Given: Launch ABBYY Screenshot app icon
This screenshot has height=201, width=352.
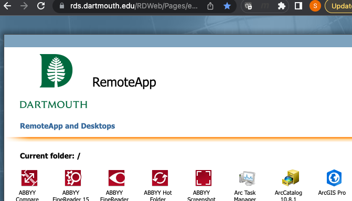Looking at the screenshot, I should (204, 178).
